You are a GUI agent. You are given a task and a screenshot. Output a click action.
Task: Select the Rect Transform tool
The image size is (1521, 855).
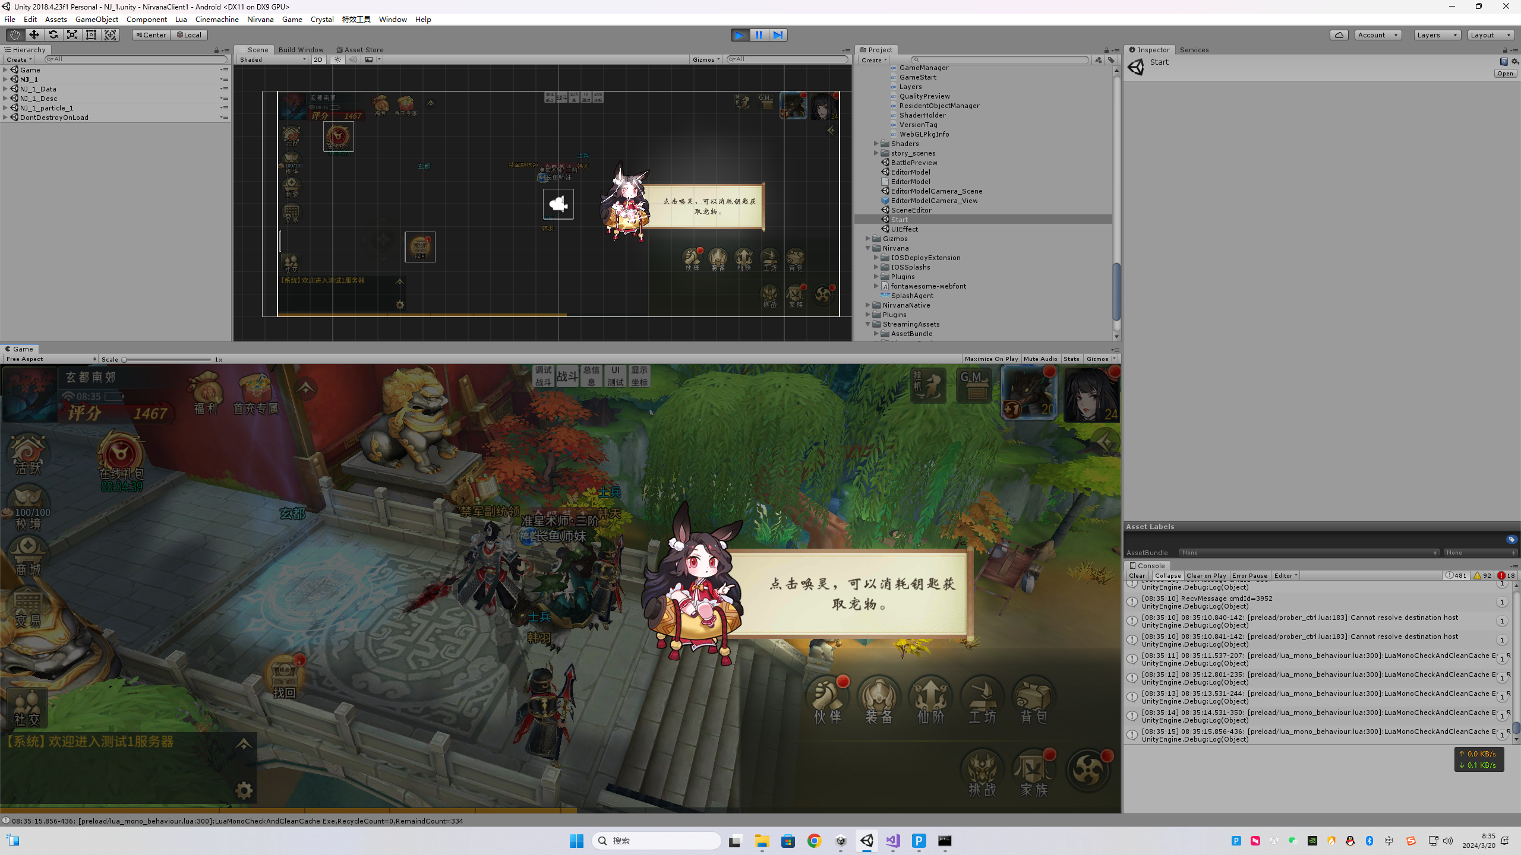(91, 35)
